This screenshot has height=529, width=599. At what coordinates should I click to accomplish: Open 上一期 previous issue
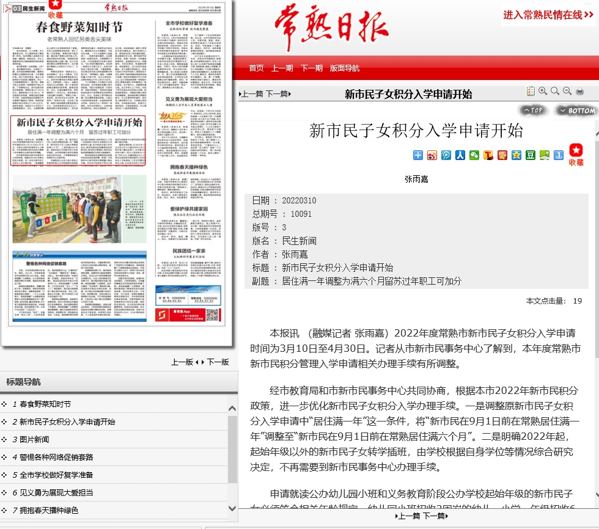282,68
